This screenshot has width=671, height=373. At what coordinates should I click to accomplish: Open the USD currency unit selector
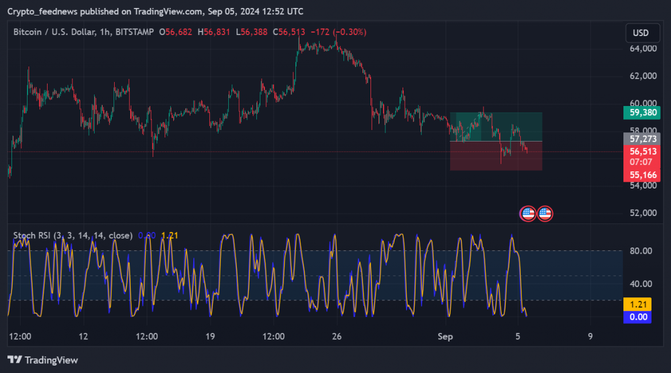642,33
